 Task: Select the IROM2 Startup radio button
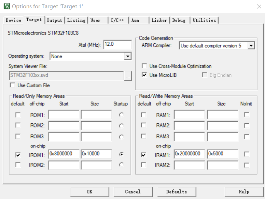point(121,165)
